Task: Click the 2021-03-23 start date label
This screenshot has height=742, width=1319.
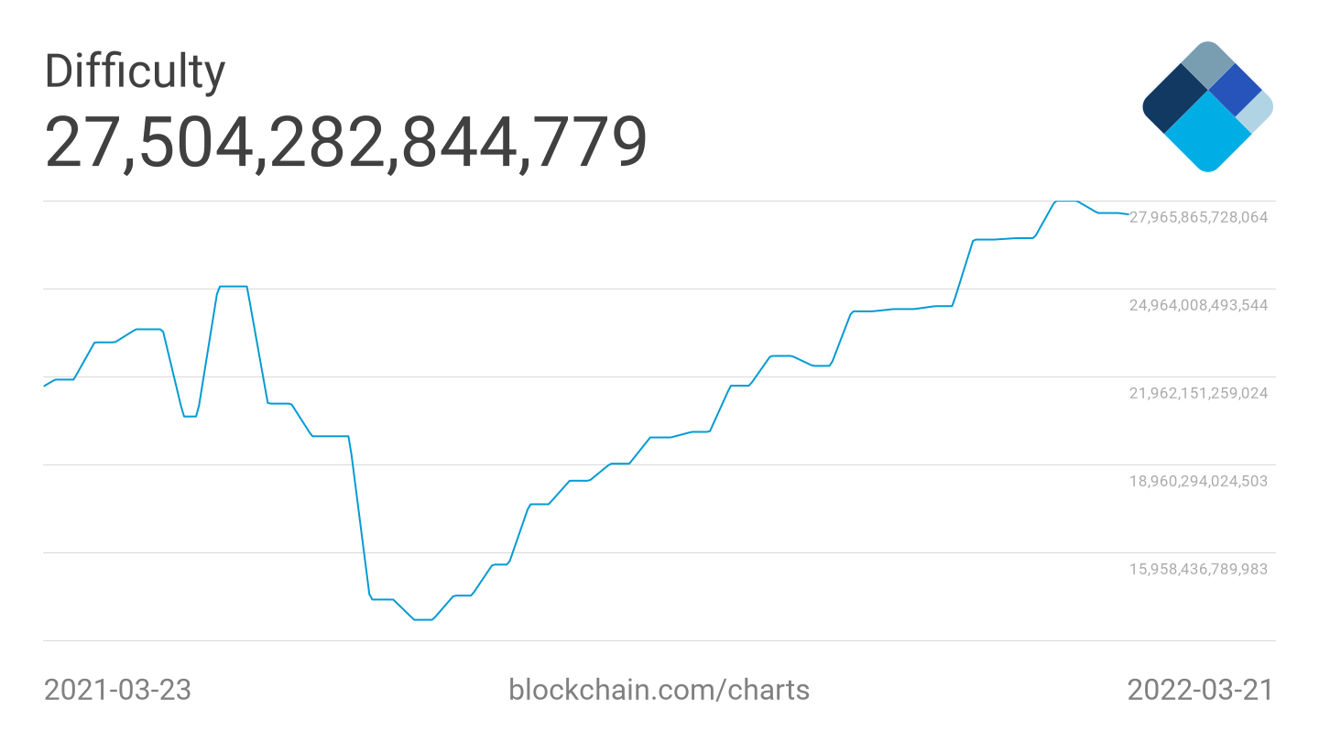Action: 117,689
